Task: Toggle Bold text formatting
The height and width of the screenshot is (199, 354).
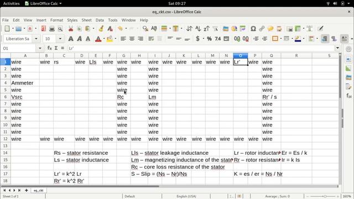Action: click(x=71, y=39)
